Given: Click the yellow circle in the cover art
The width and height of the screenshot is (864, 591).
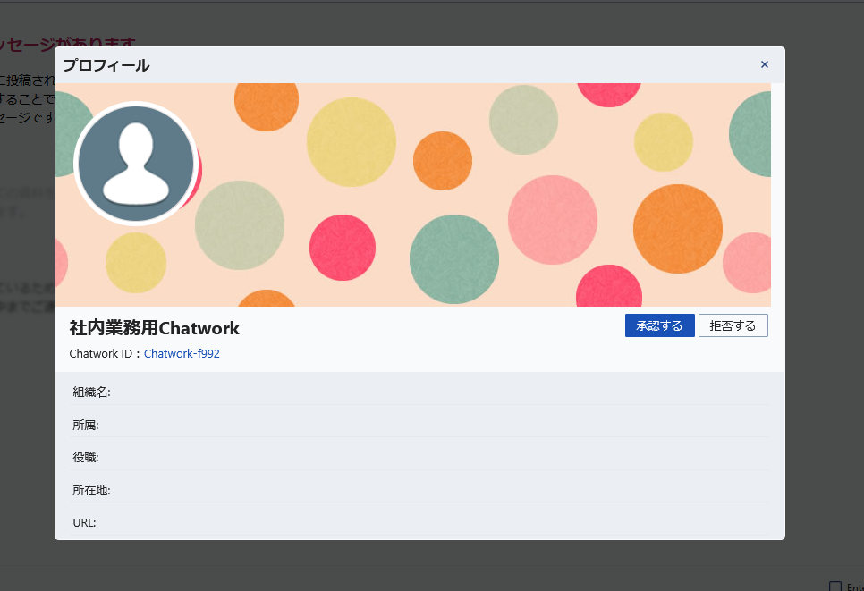Looking at the screenshot, I should [x=350, y=142].
